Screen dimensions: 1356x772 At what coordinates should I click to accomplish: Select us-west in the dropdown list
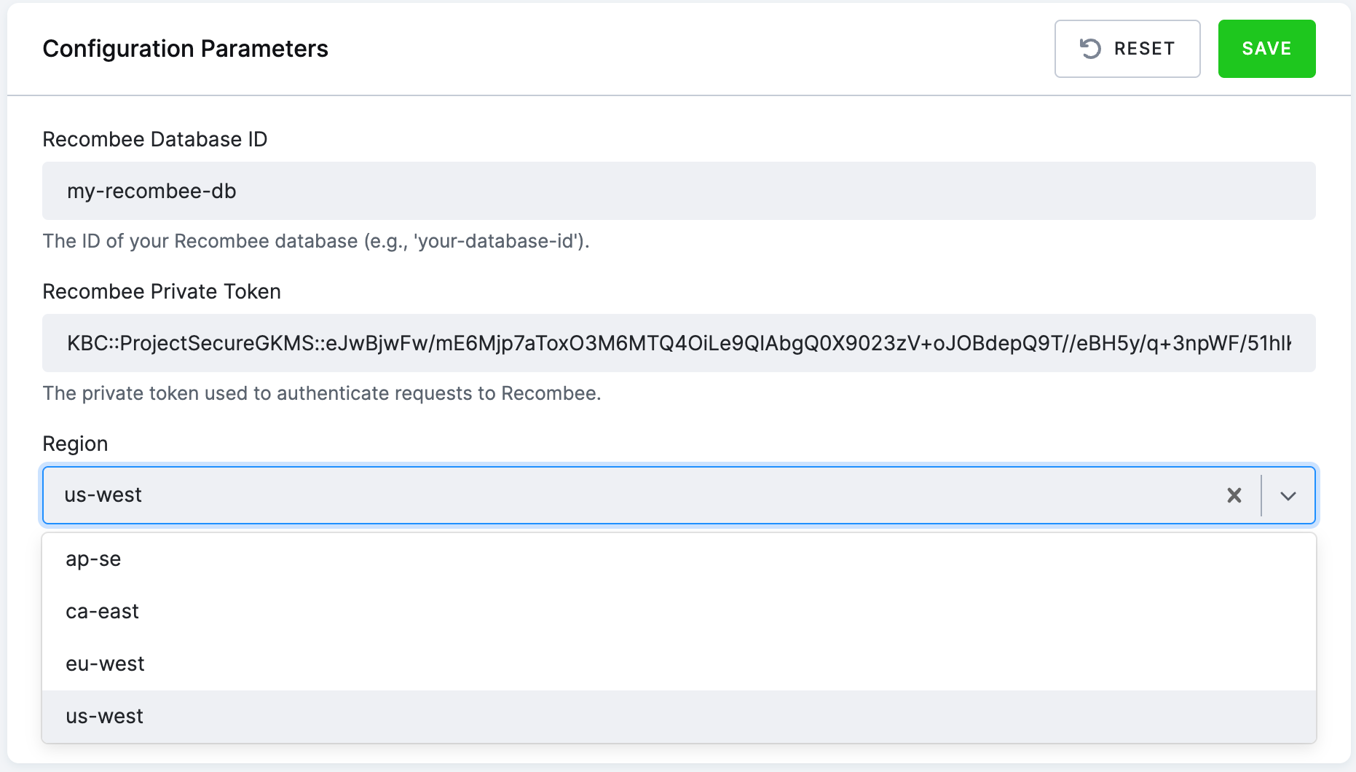click(x=679, y=717)
